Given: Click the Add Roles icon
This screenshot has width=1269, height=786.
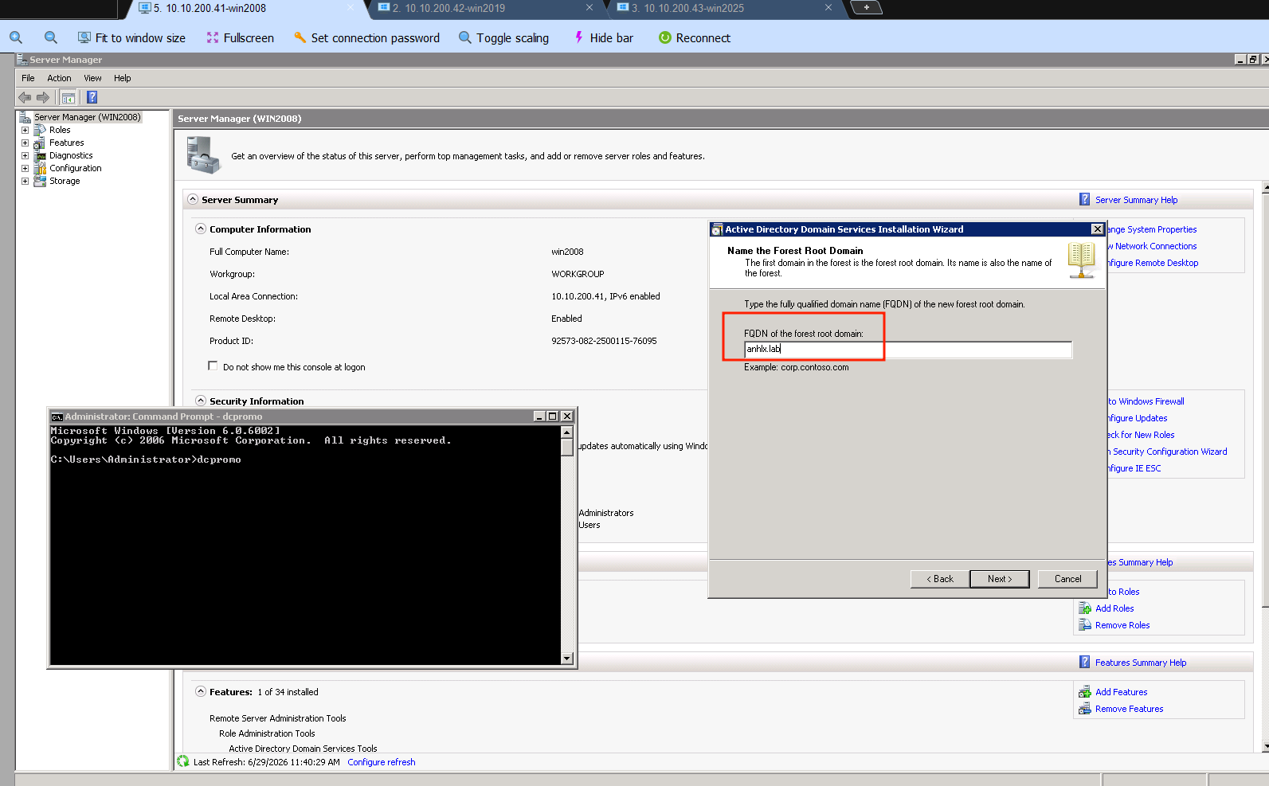Looking at the screenshot, I should [x=1084, y=608].
